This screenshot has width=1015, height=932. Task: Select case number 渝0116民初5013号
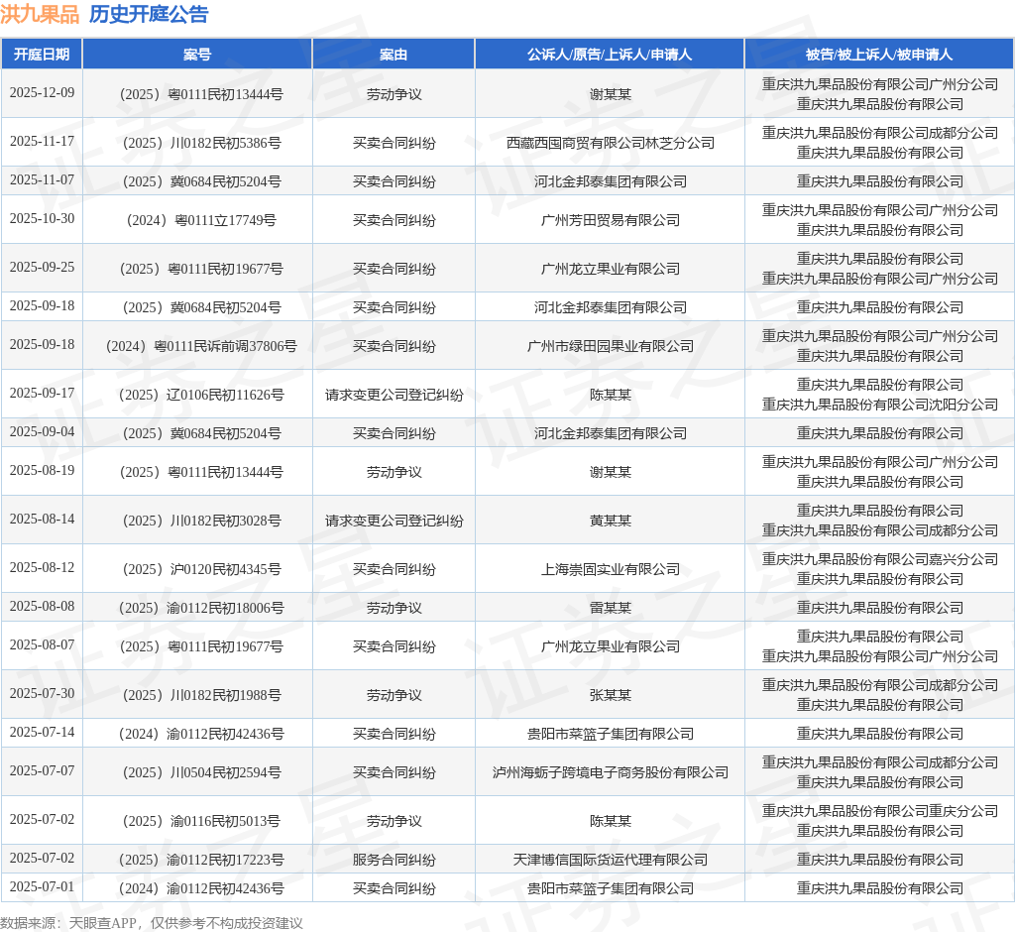tap(201, 823)
